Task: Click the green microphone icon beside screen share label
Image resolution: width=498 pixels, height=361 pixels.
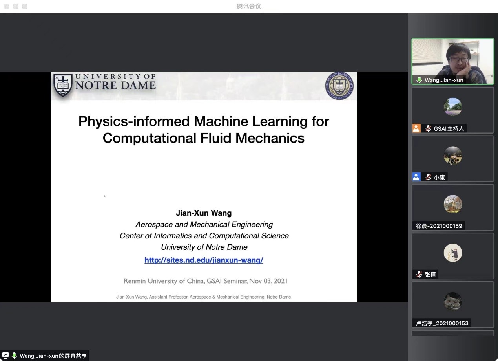Action: coord(14,356)
